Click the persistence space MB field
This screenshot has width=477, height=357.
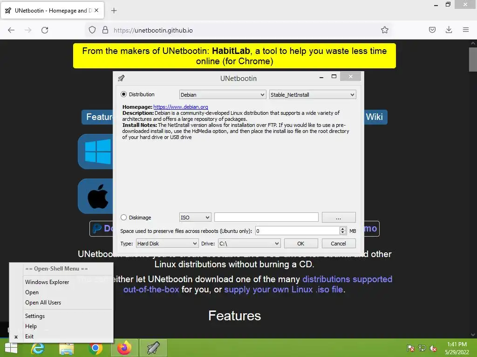(x=297, y=231)
